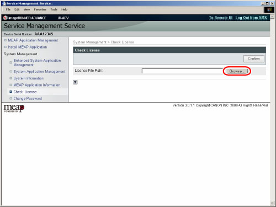Open the Edit menu

pos(17,9)
